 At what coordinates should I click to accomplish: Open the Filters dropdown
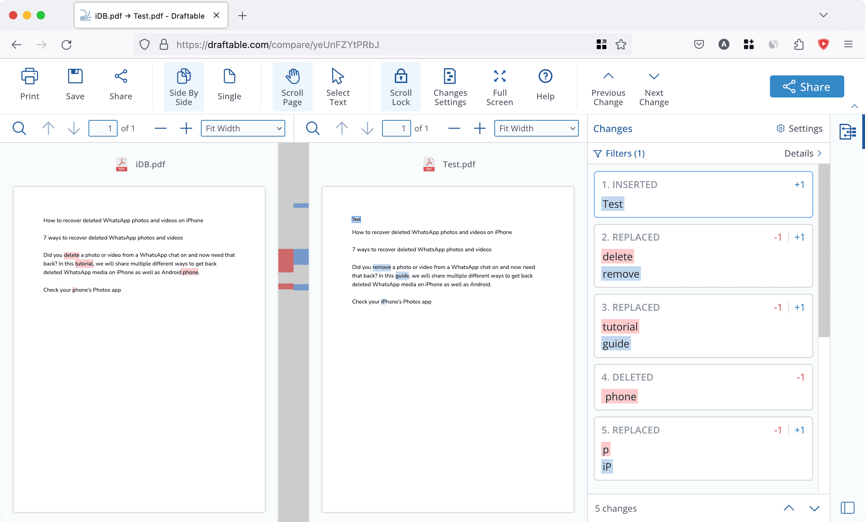(618, 153)
